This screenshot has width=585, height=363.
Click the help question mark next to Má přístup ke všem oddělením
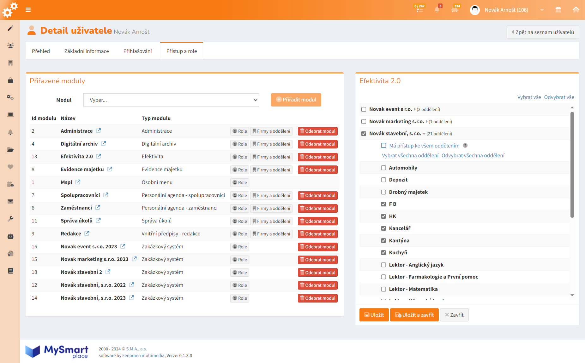(x=465, y=146)
